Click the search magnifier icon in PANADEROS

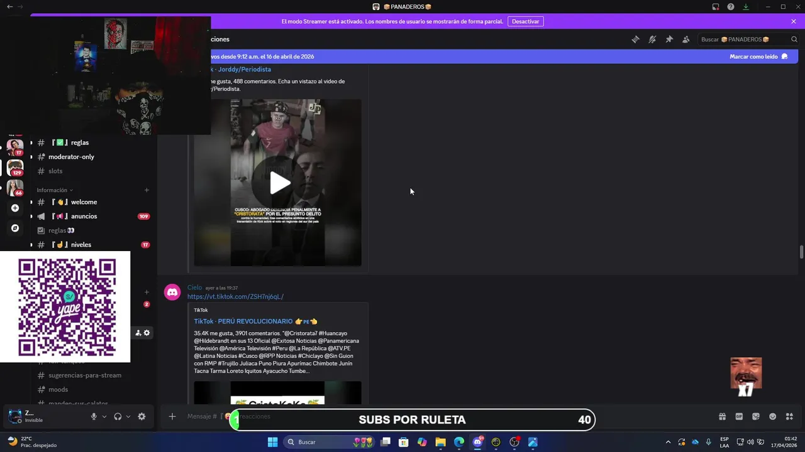tap(794, 39)
